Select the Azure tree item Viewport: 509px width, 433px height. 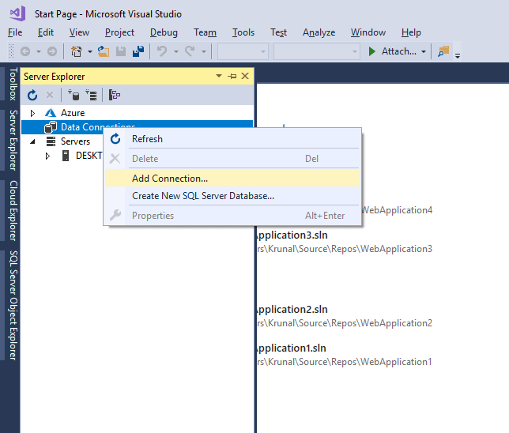[x=73, y=113]
